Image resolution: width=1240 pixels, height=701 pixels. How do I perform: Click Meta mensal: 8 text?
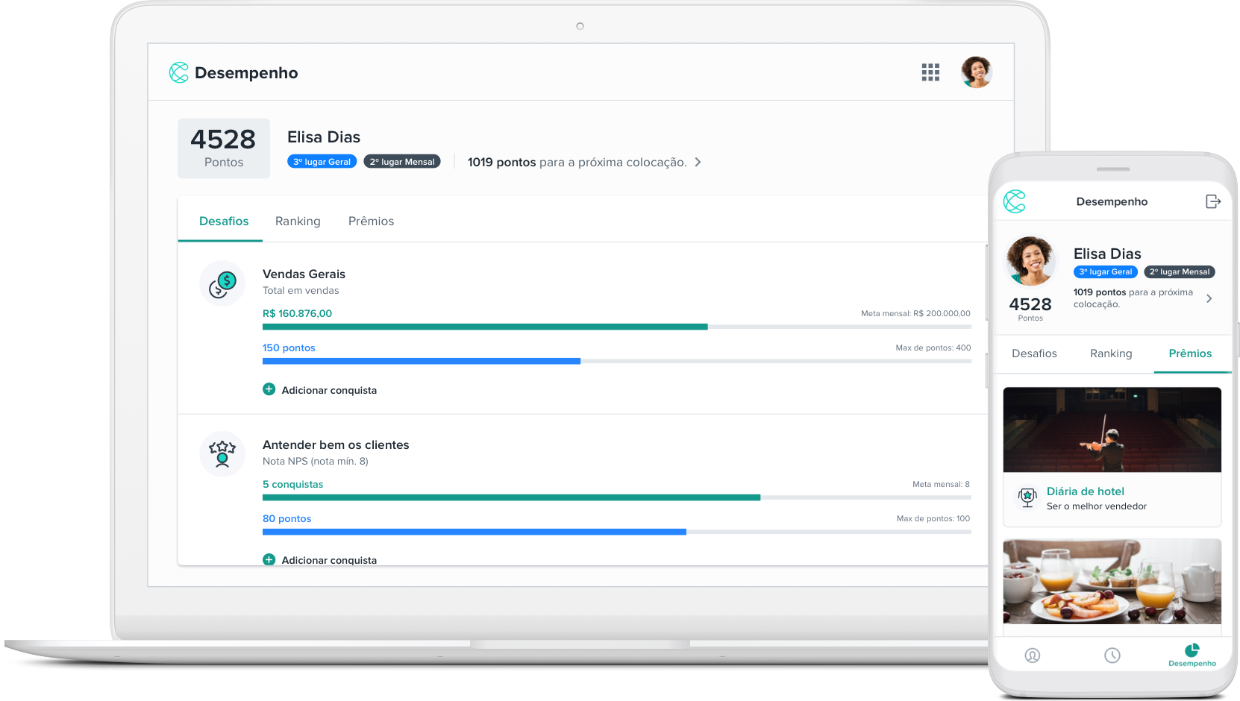pos(941,484)
